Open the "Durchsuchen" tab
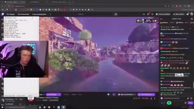Screen dimensions: 194x109 [23, 14]
